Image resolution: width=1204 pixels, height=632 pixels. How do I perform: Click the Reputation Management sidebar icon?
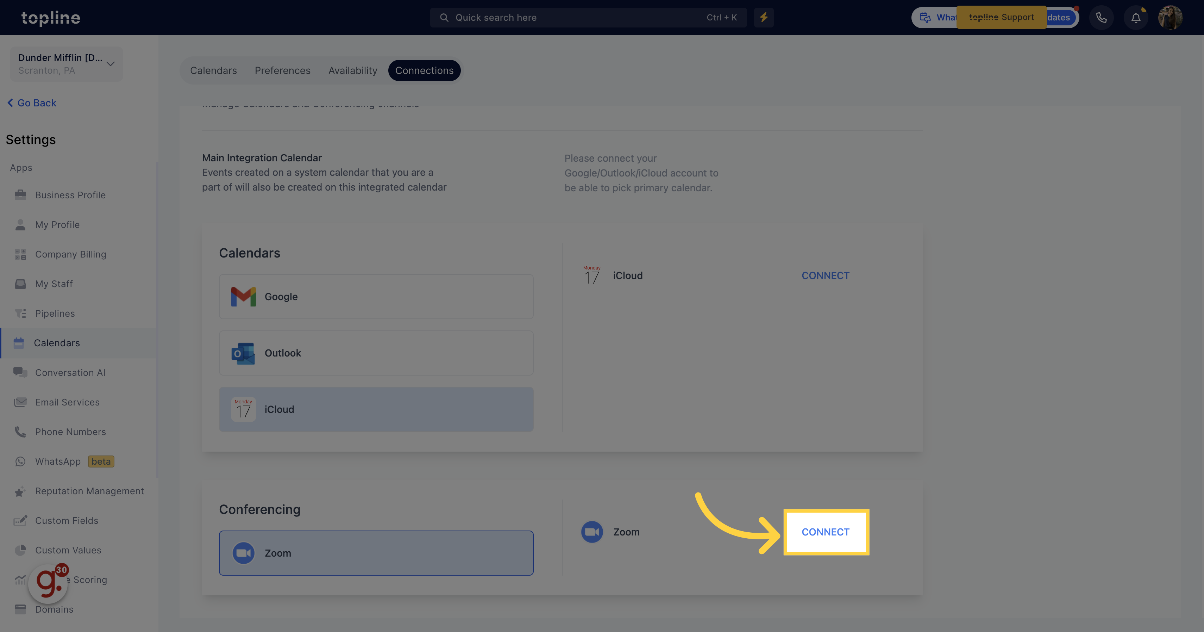pos(20,492)
